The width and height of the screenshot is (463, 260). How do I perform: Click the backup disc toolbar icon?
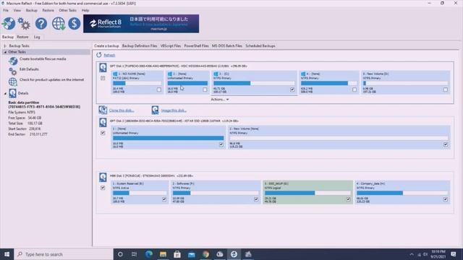(x=9, y=24)
